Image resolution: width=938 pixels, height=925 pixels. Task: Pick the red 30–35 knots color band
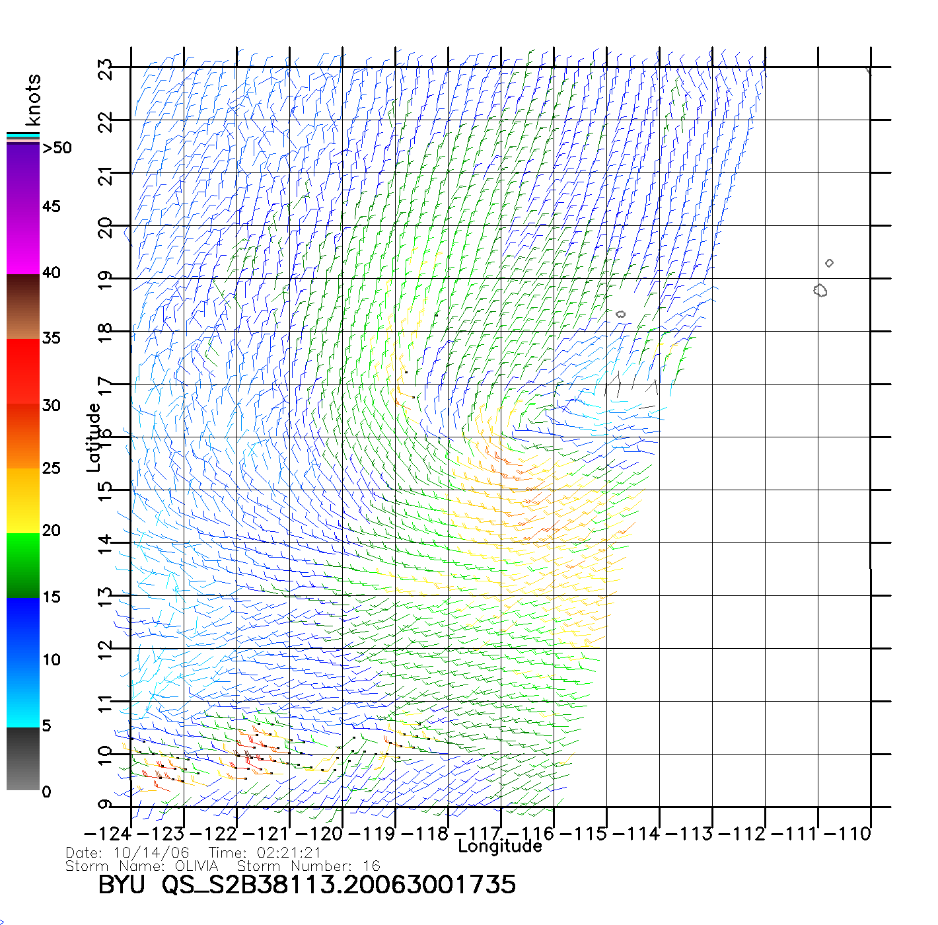23,371
